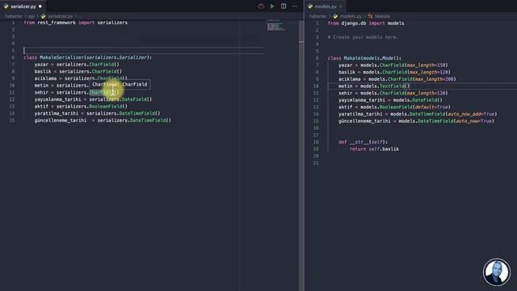Image resolution: width=517 pixels, height=291 pixels.
Task: Click güncelleneme_tarihi in serializer.py
Action: click(x=61, y=120)
